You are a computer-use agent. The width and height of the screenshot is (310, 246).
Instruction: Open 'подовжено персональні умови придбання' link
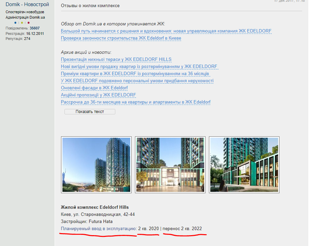coord(137,81)
